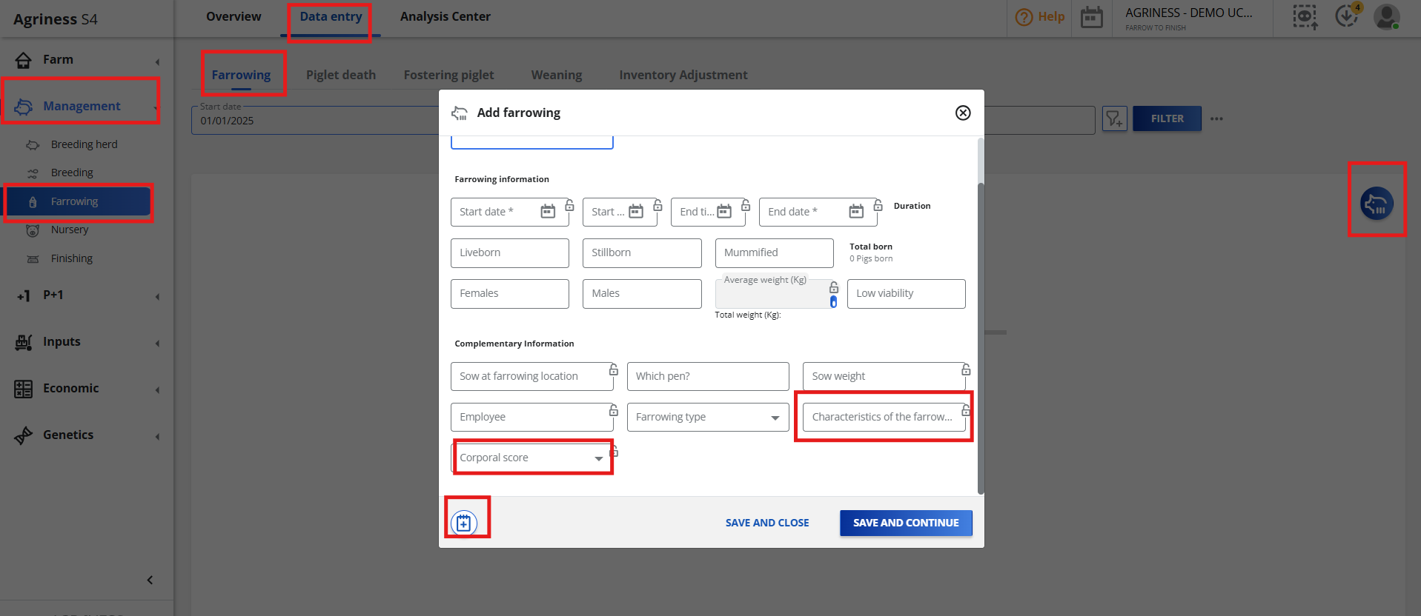Open the Farrowing type dropdown
This screenshot has height=616, width=1421.
(708, 417)
